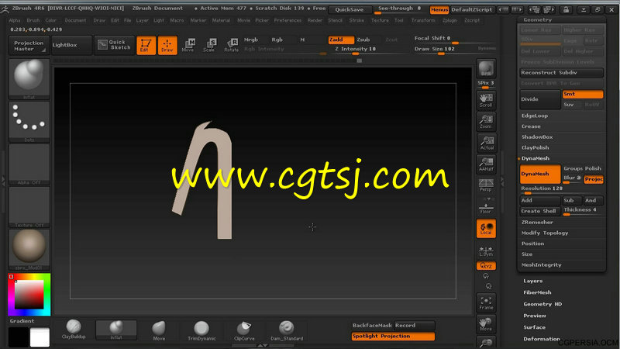Click the BPR render icon
The width and height of the screenshot is (620, 349).
(x=486, y=69)
